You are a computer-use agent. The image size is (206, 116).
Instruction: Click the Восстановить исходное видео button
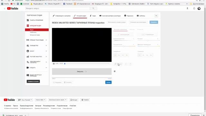point(117,22)
